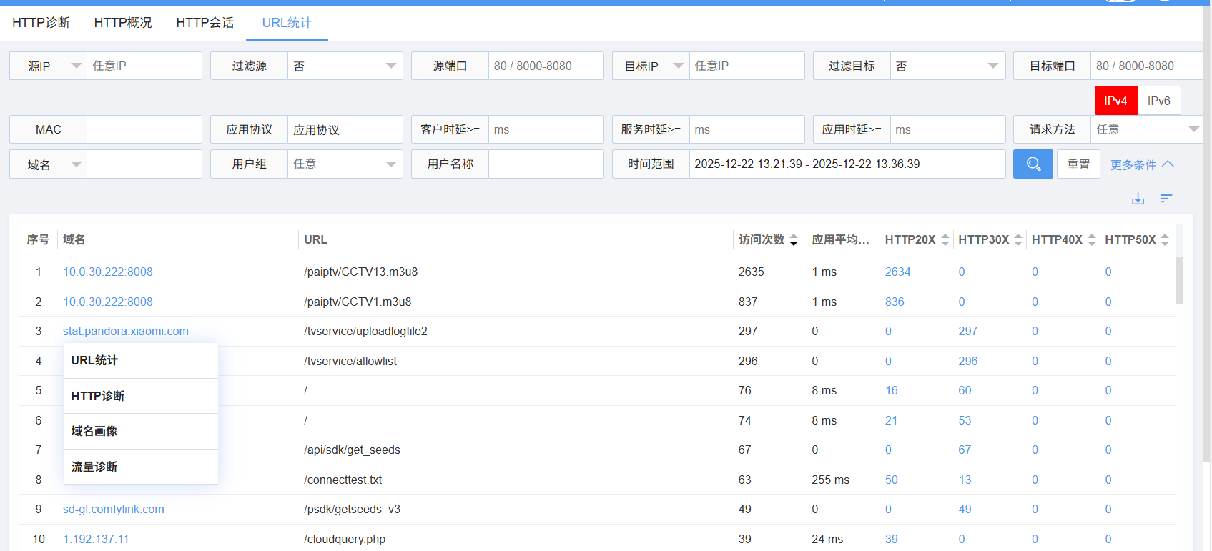This screenshot has width=1212, height=551.
Task: Click the download export icon
Action: [x=1138, y=199]
